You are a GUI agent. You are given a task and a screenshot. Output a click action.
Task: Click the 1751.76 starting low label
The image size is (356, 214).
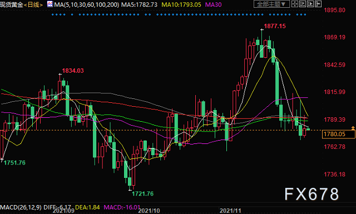point(14,163)
